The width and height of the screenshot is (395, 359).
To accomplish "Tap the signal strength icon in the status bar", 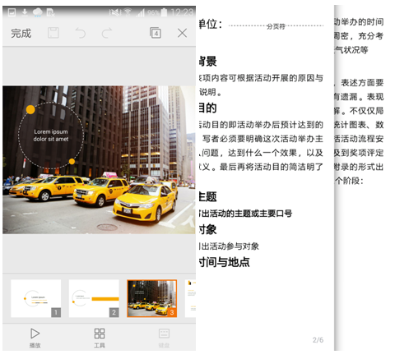I will [141, 12].
